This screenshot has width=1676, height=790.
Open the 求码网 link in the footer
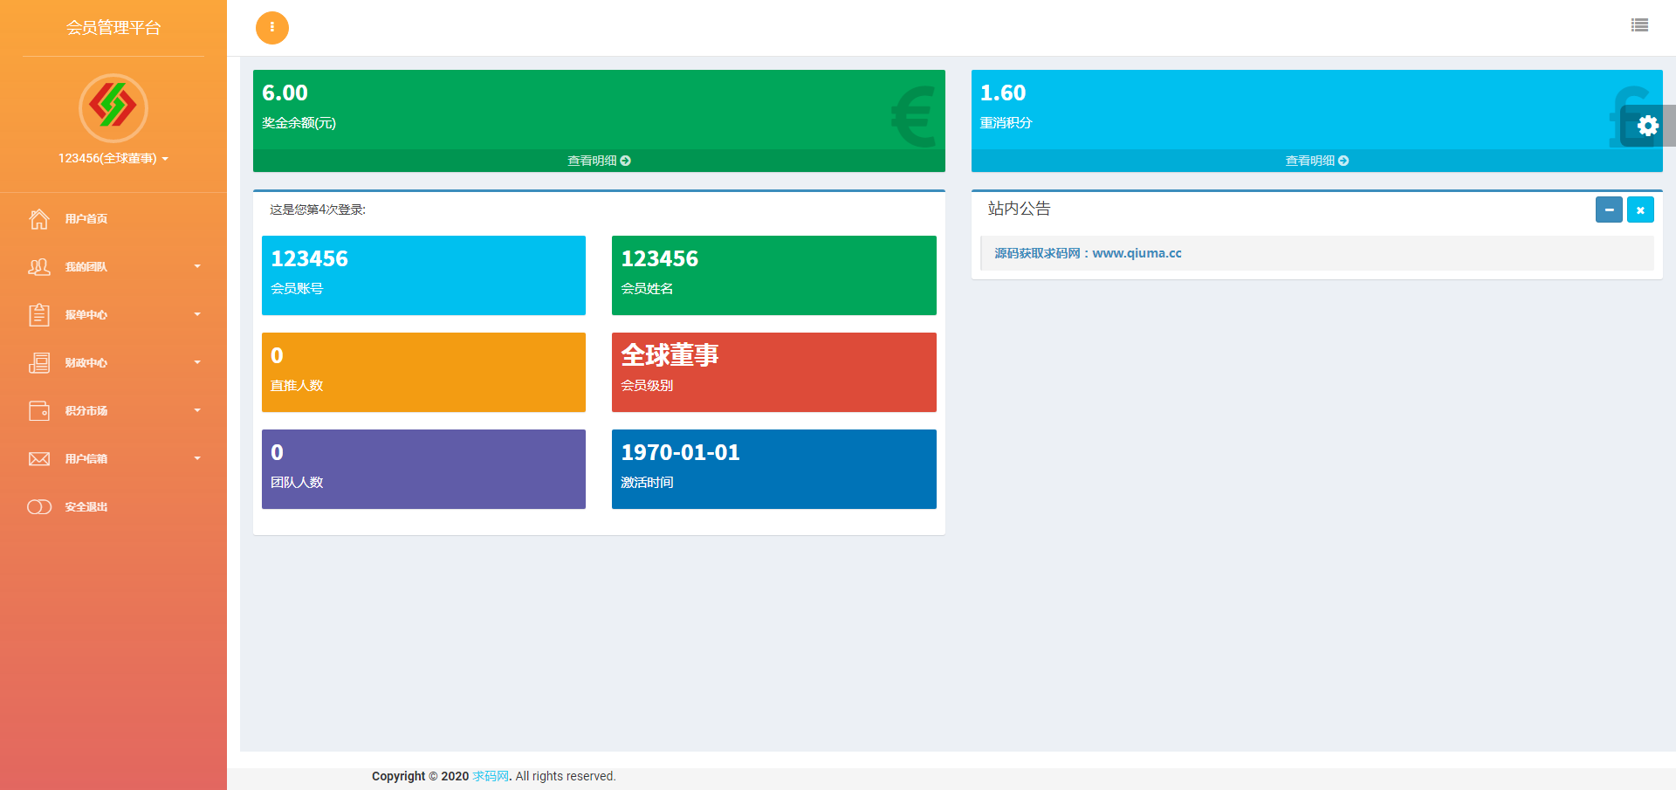click(490, 776)
